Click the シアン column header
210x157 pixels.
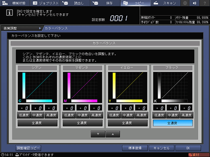click(37, 68)
